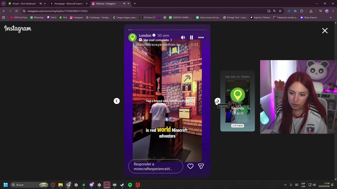Close the story viewer with X
337x189 pixels.
325,31
